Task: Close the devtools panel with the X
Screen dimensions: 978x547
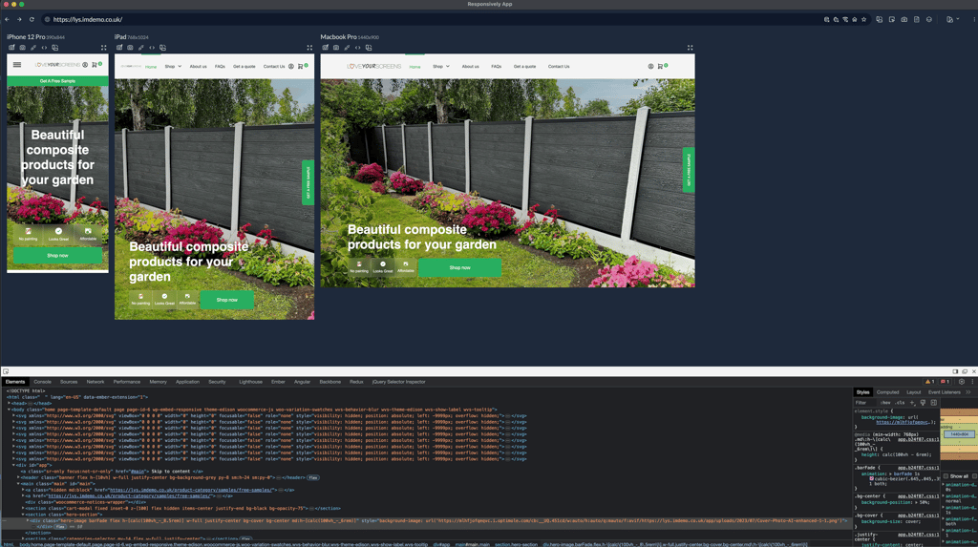Action: pos(973,371)
